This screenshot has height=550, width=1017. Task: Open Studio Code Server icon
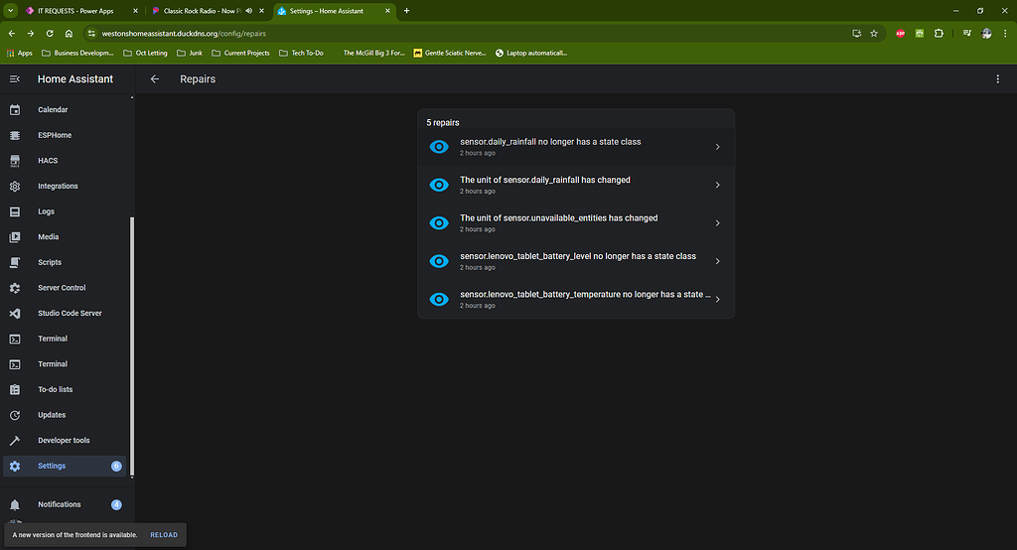[x=15, y=313]
